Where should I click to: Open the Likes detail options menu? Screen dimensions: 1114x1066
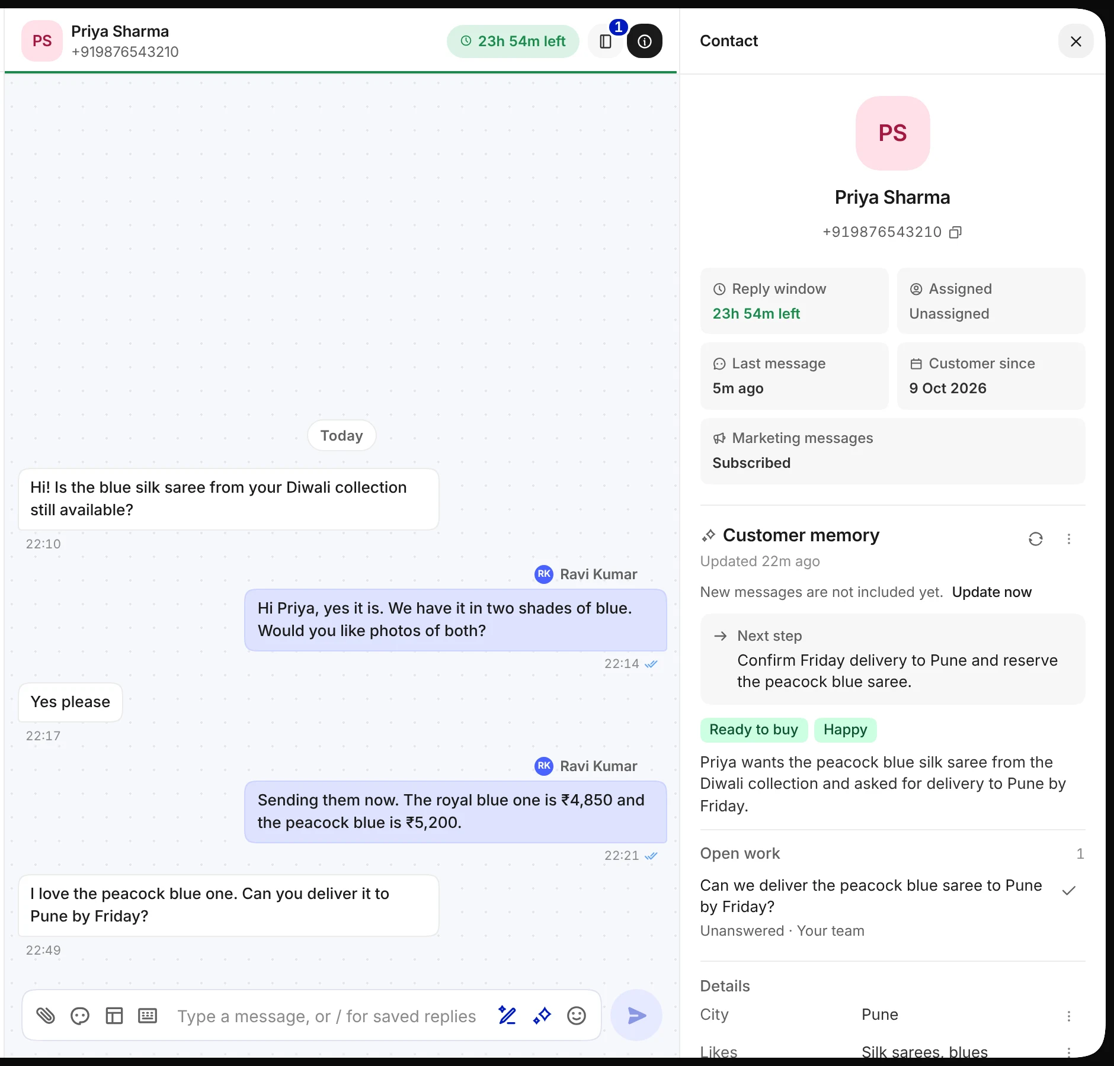click(x=1069, y=1052)
